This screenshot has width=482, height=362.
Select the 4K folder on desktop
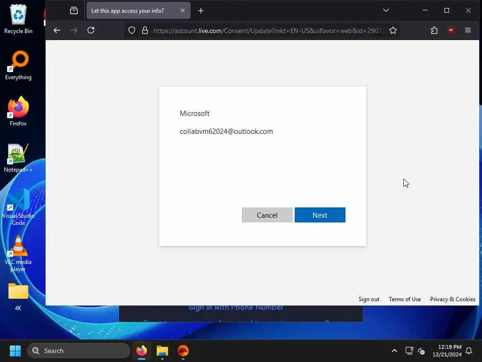(18, 297)
